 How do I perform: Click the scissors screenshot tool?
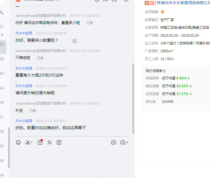pos(27,142)
